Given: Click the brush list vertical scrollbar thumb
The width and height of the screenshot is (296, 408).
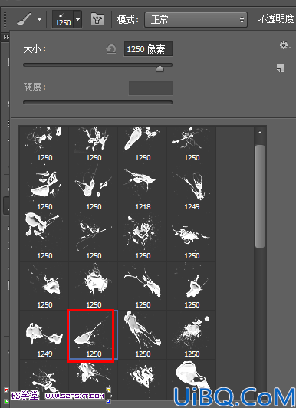Looking at the screenshot, I should (x=260, y=196).
